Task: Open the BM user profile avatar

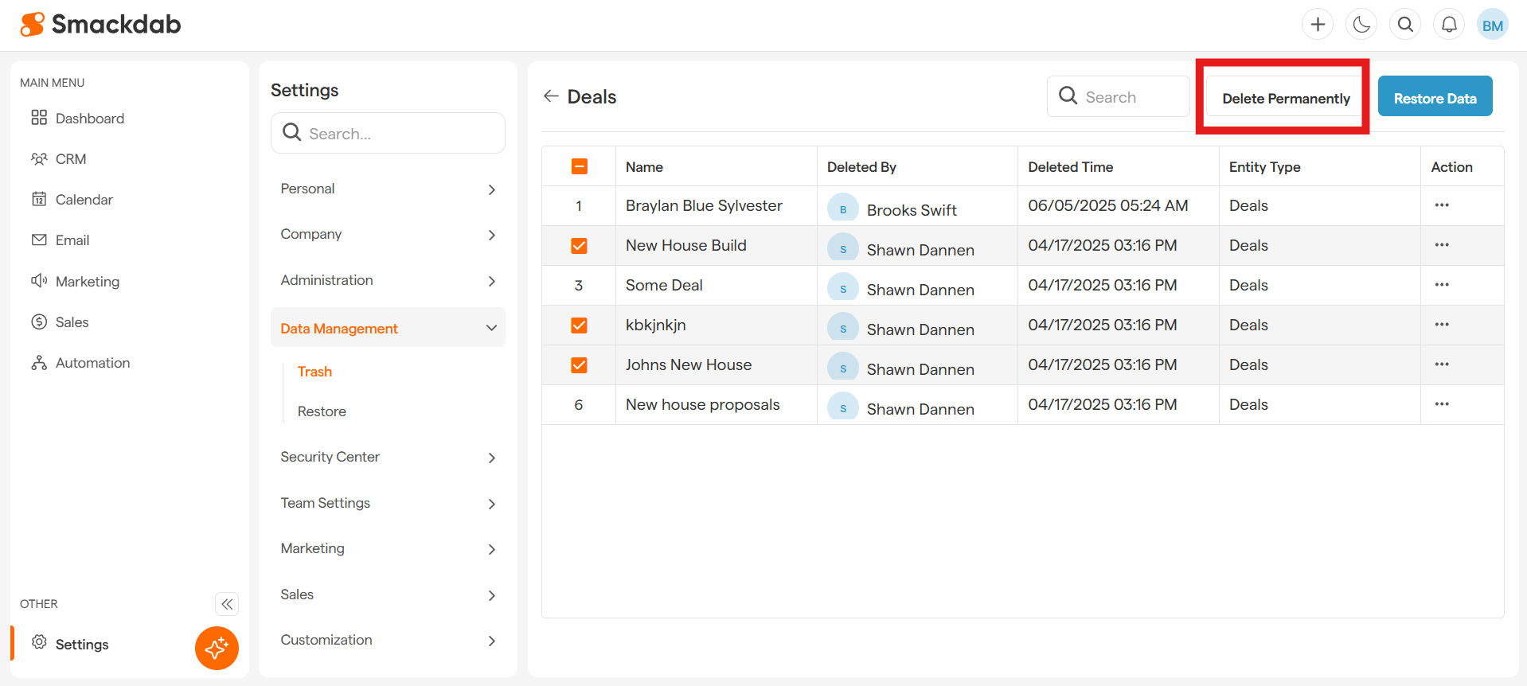Action: click(x=1492, y=25)
